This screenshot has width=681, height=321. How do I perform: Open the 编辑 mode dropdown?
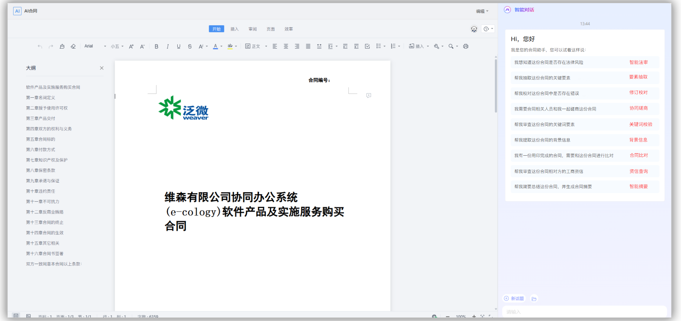[x=482, y=11]
